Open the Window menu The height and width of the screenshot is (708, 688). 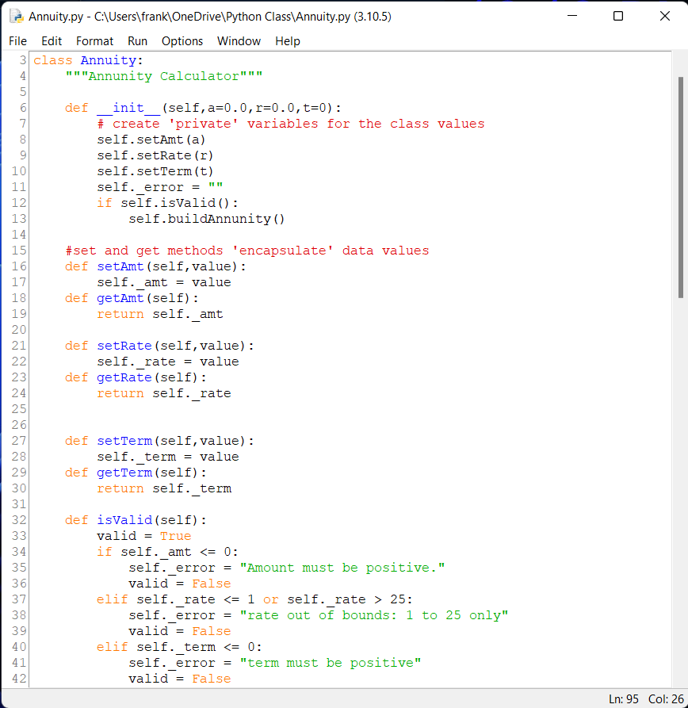pos(239,41)
